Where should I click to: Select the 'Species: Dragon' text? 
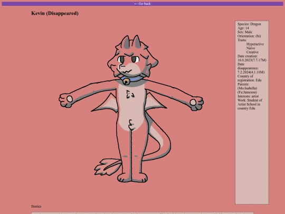pos(249,24)
